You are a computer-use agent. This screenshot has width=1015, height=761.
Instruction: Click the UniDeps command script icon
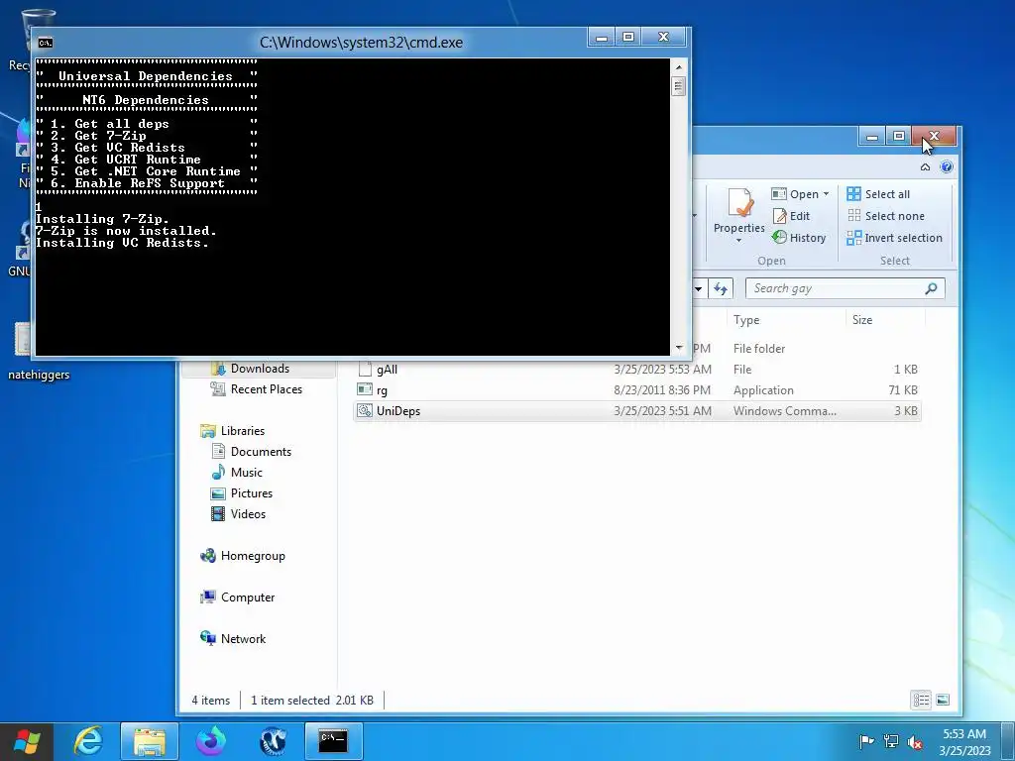pyautogui.click(x=365, y=410)
